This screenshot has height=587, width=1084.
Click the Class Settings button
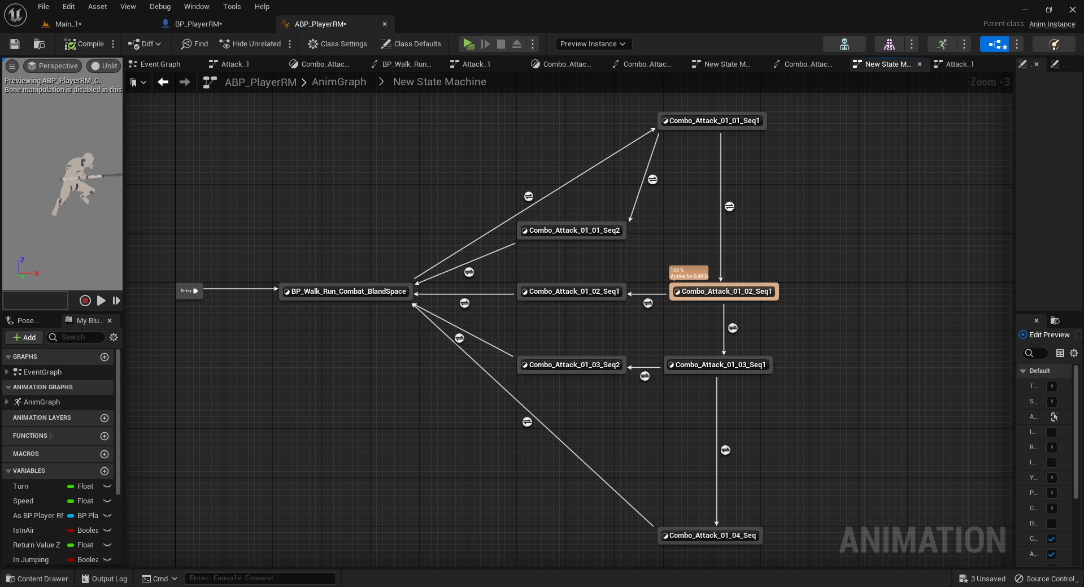(x=337, y=44)
